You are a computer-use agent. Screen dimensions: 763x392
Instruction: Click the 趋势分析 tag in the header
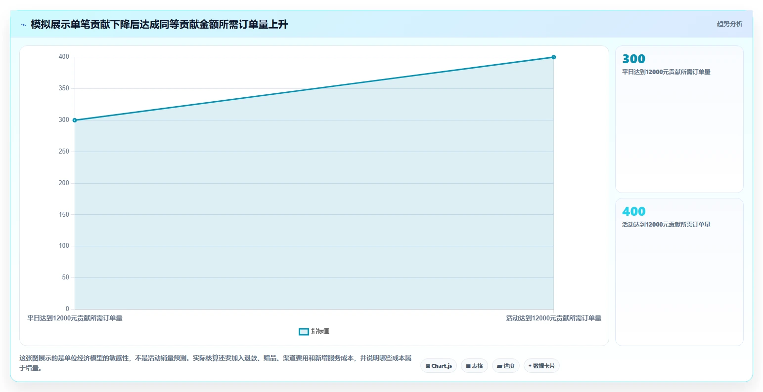click(729, 24)
